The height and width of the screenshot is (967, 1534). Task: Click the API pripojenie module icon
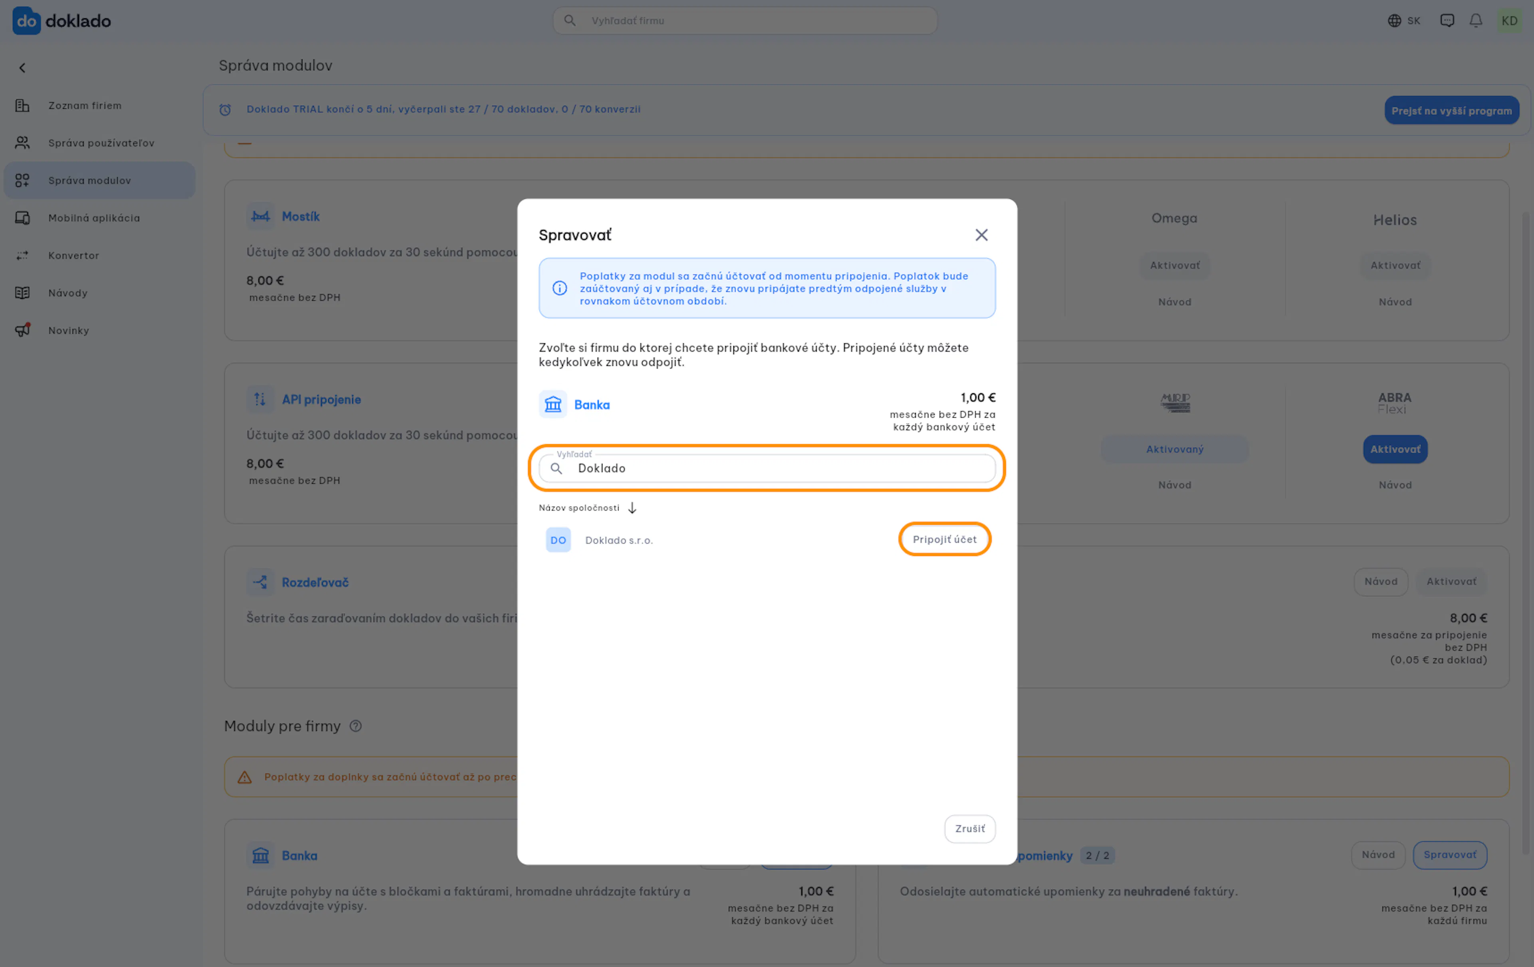click(260, 399)
